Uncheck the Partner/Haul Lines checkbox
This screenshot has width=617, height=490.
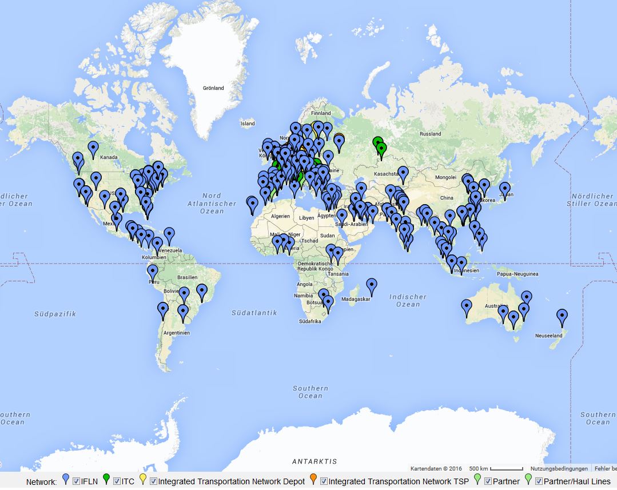click(539, 481)
